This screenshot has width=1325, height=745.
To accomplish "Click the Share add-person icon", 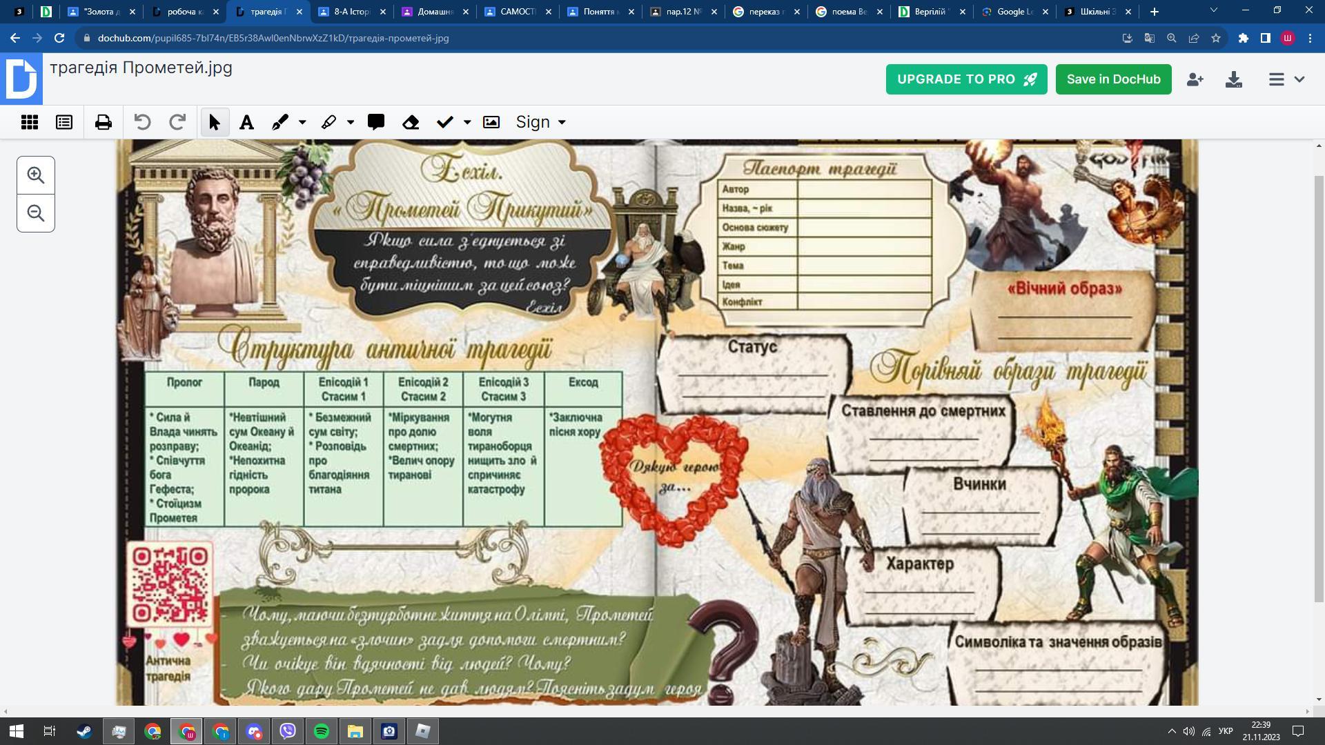I will tap(1195, 79).
